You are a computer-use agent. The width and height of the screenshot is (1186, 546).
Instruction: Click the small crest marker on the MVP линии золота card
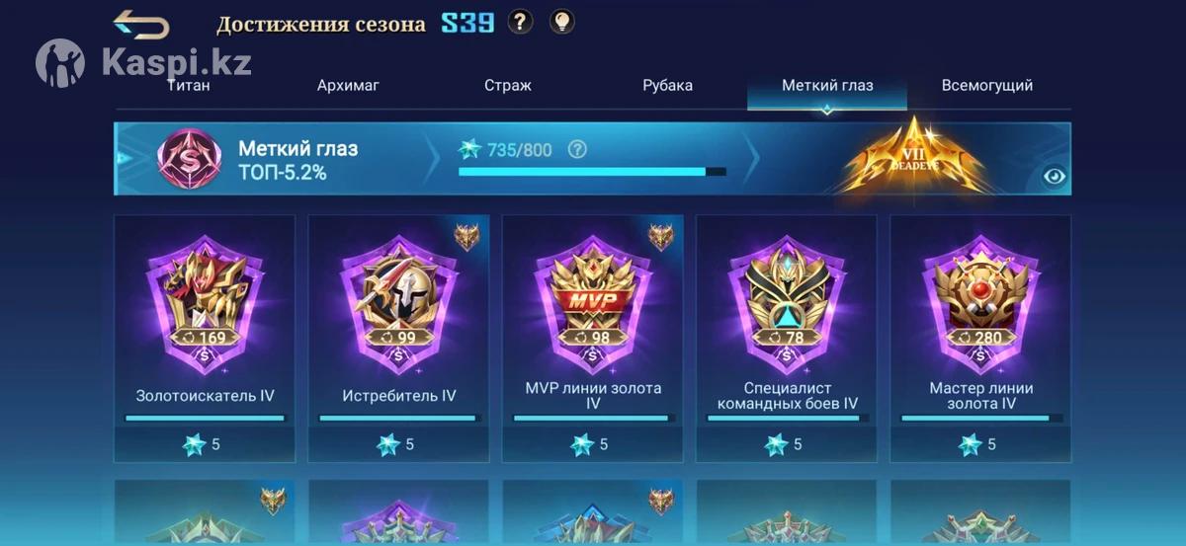click(660, 237)
